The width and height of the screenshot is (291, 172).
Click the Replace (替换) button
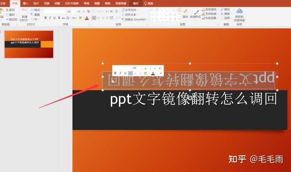pos(226,14)
